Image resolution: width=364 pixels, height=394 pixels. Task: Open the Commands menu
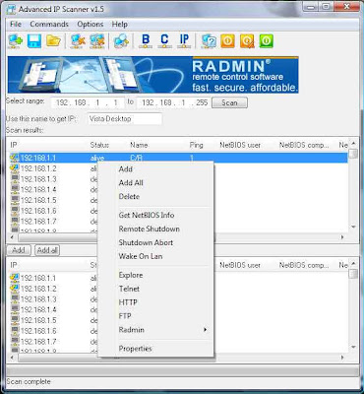(x=49, y=25)
